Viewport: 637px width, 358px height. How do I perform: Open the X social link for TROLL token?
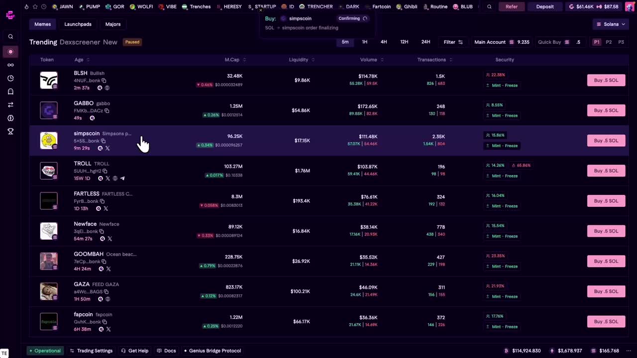tap(107, 179)
